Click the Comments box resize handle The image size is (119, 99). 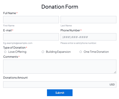pyautogui.click(x=115, y=72)
